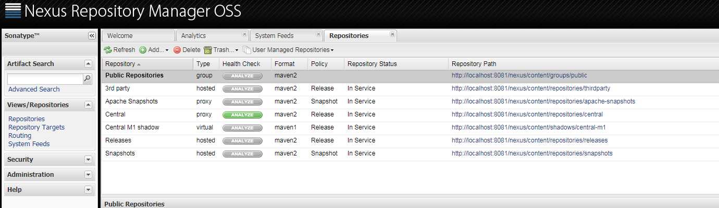Open the groups/public repository URL
Viewport: 719px width, 208px height.
[x=519, y=75]
